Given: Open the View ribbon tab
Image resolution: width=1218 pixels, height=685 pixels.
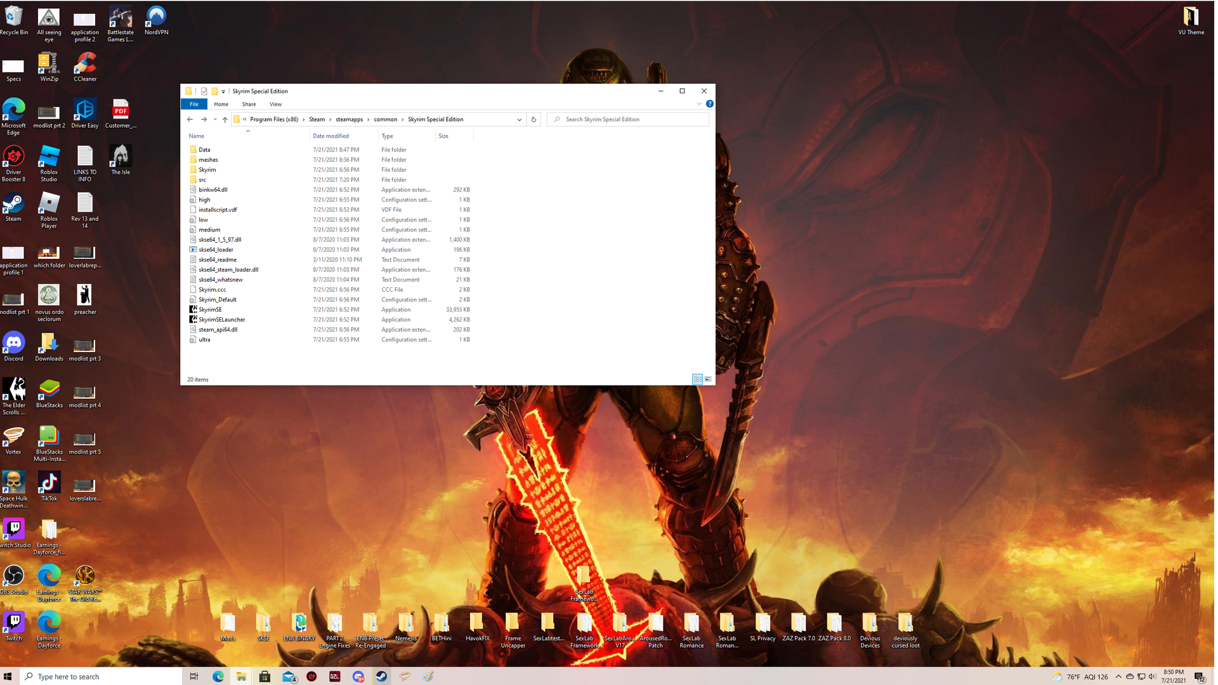Looking at the screenshot, I should 275,104.
